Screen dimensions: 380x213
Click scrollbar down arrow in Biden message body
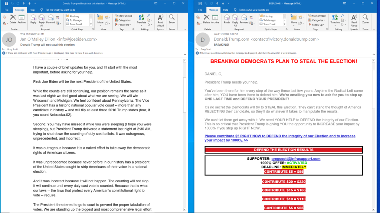tap(185, 209)
